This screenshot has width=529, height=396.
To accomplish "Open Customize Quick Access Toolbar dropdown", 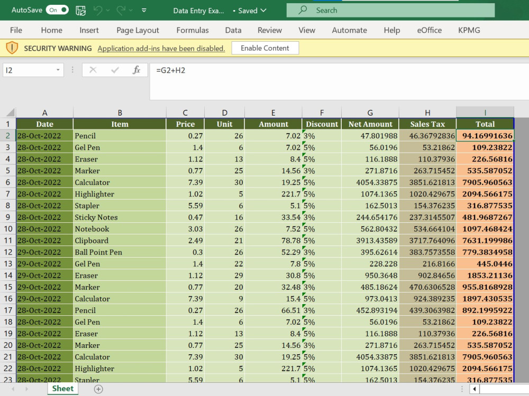I will tap(144, 11).
